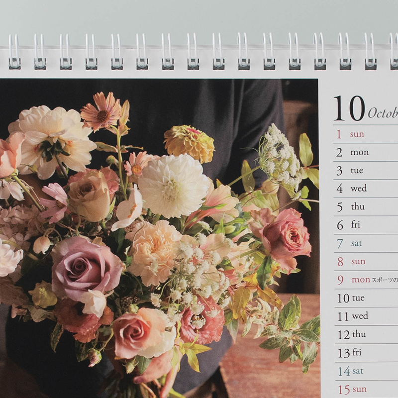Select the 6 fri date row
398x398 pixels.
[x=366, y=225]
